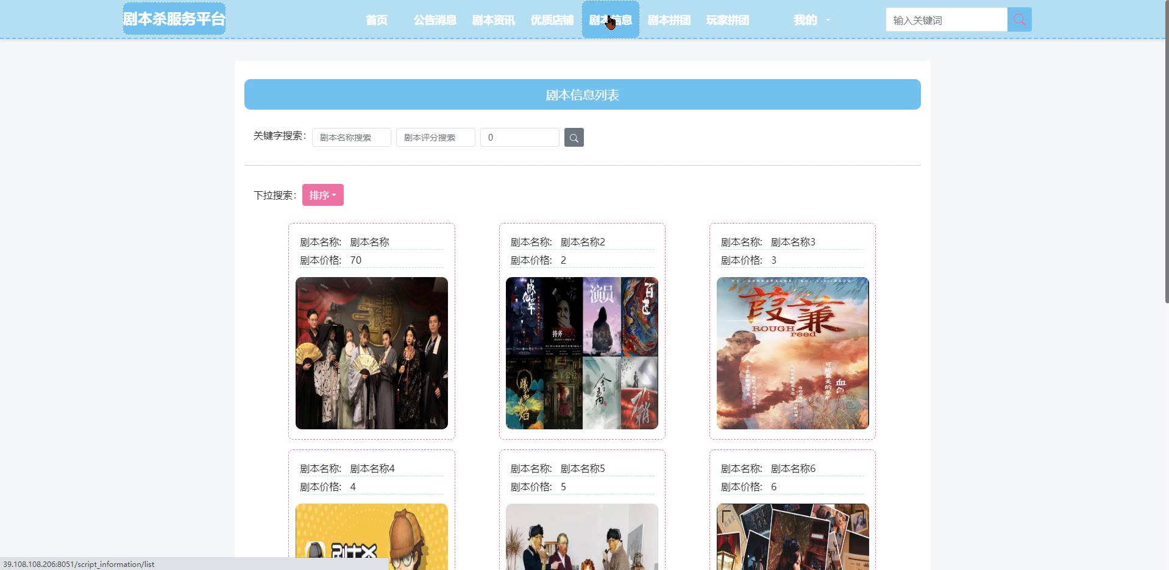Open 玩家拼团 navigation item
This screenshot has width=1169, height=570.
click(x=728, y=20)
